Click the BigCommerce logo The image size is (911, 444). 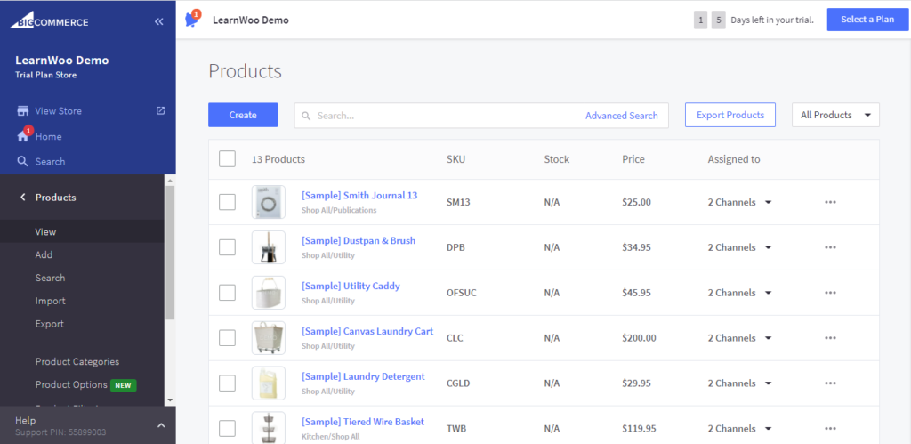tap(50, 21)
